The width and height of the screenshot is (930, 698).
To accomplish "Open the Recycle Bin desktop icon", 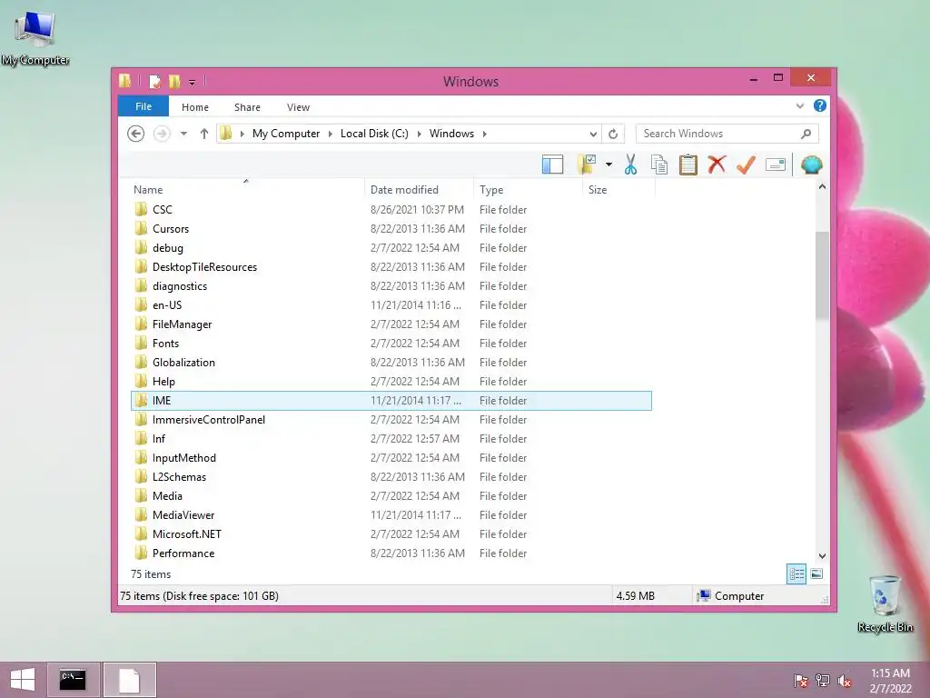I will pyautogui.click(x=885, y=603).
